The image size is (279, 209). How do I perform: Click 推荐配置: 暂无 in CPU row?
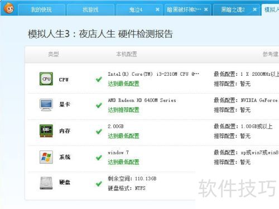coord(232,84)
